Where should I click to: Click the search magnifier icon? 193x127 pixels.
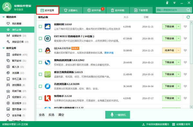188,10
